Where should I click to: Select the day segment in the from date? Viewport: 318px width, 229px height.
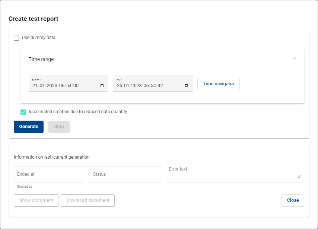(x=35, y=86)
